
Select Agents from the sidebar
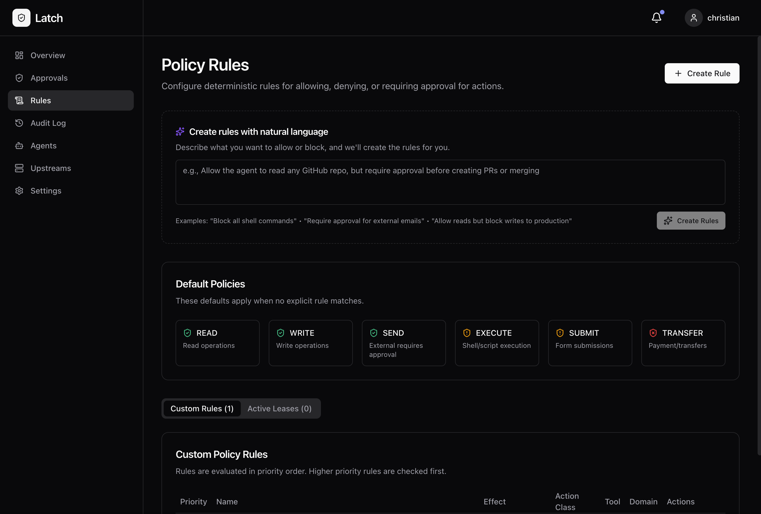coord(43,145)
